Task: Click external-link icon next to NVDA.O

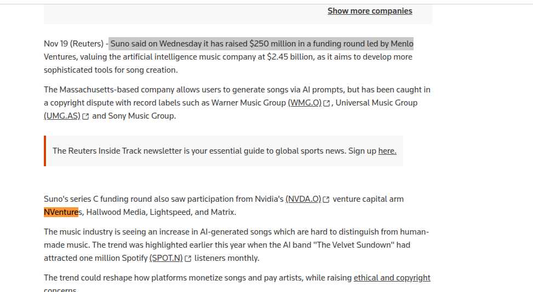Action: click(326, 200)
